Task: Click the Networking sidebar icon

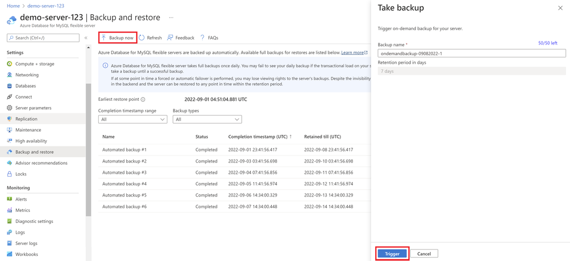Action: coord(10,75)
